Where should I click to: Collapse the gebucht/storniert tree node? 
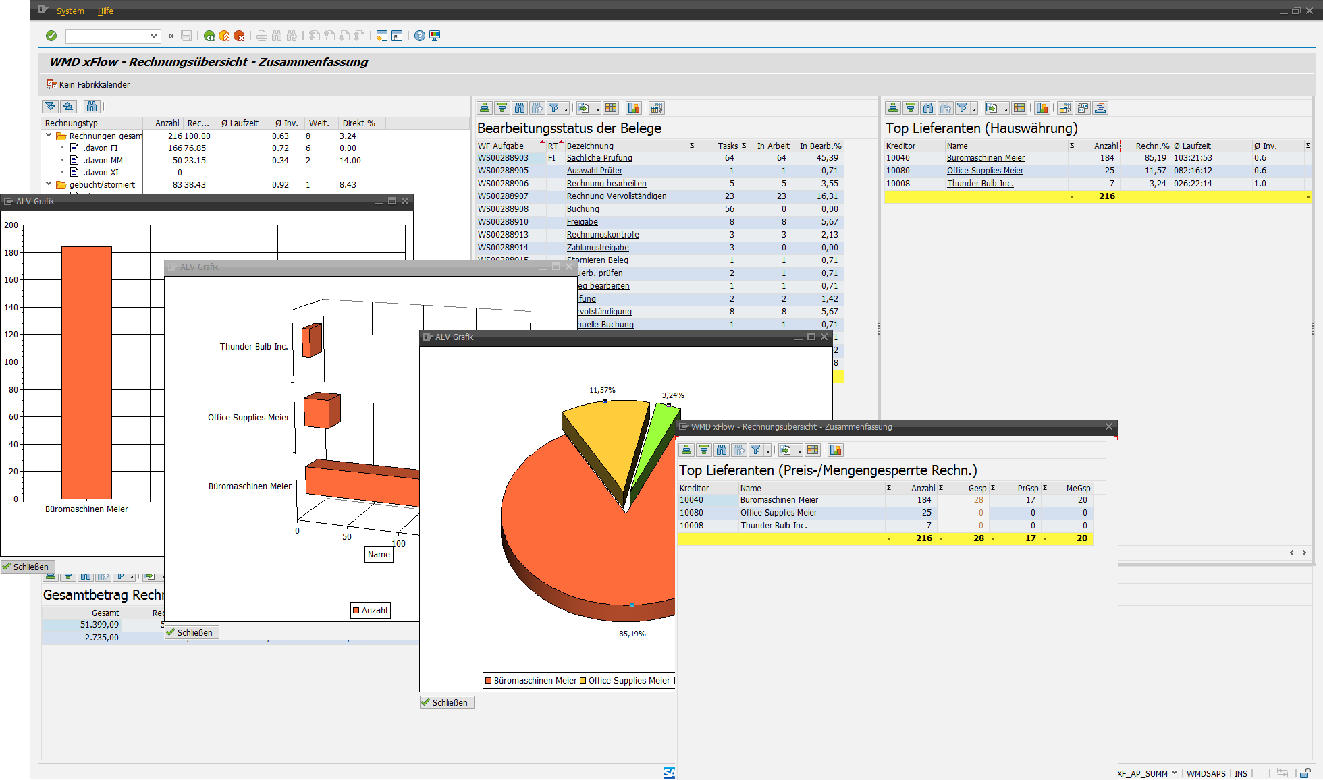[x=49, y=184]
